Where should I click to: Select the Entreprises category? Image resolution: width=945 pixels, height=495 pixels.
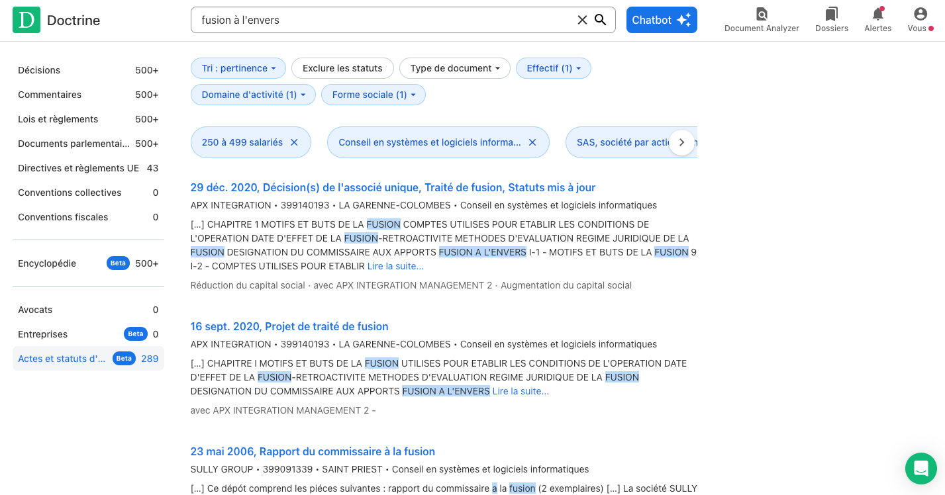pyautogui.click(x=88, y=334)
